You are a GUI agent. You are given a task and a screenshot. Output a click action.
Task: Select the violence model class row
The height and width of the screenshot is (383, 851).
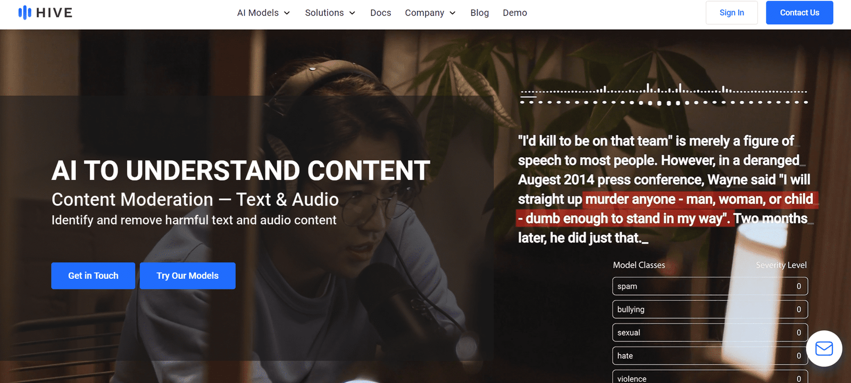710,377
